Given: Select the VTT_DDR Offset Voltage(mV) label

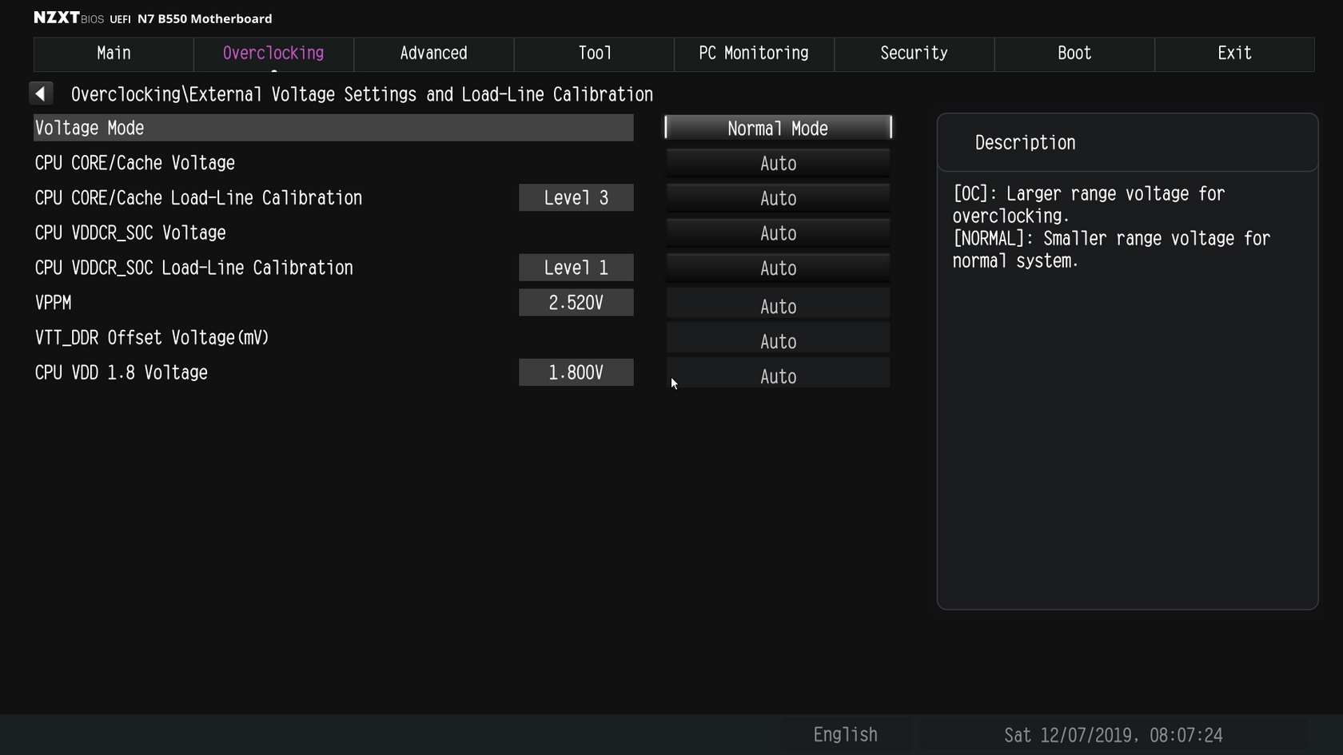Looking at the screenshot, I should [x=152, y=338].
